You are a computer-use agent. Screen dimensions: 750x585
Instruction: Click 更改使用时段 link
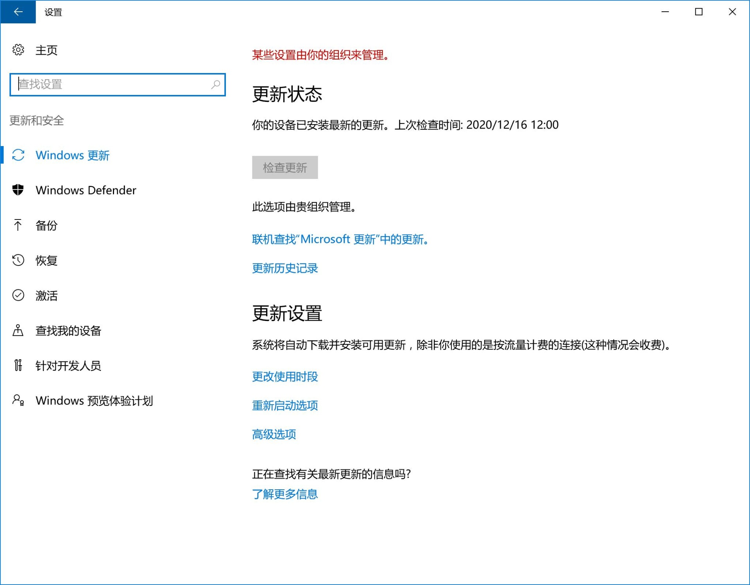(285, 376)
